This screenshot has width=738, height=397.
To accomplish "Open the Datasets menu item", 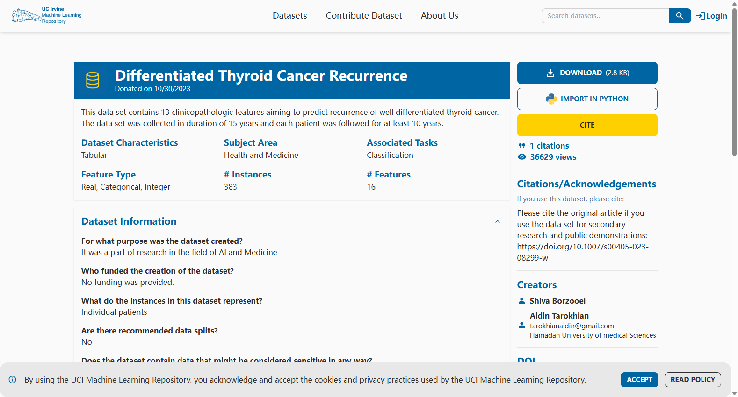I will 290,16.
